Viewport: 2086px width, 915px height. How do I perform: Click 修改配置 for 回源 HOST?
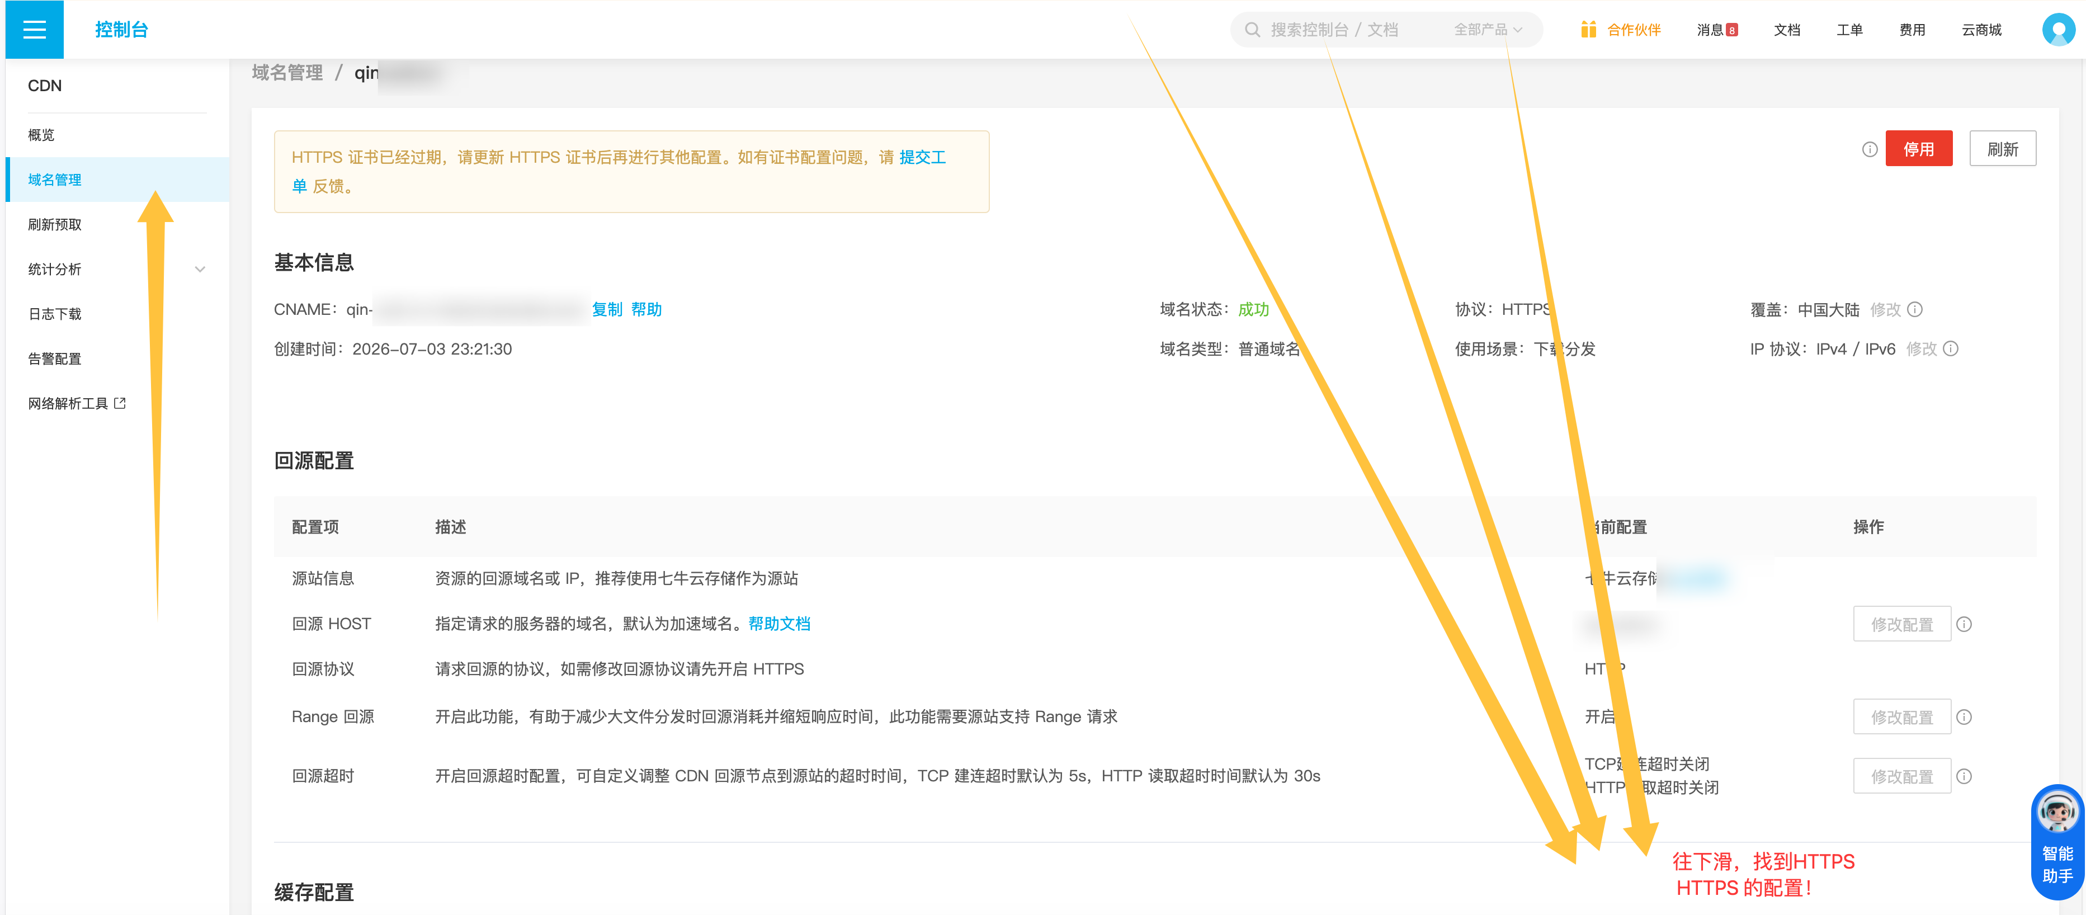pyautogui.click(x=1901, y=624)
